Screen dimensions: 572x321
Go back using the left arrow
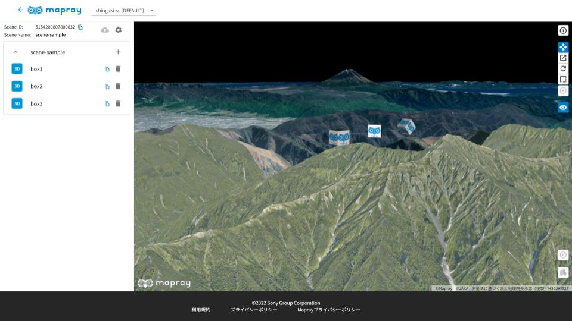point(21,10)
